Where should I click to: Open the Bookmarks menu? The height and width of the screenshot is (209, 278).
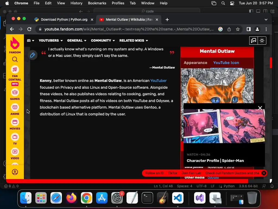tap(97, 3)
